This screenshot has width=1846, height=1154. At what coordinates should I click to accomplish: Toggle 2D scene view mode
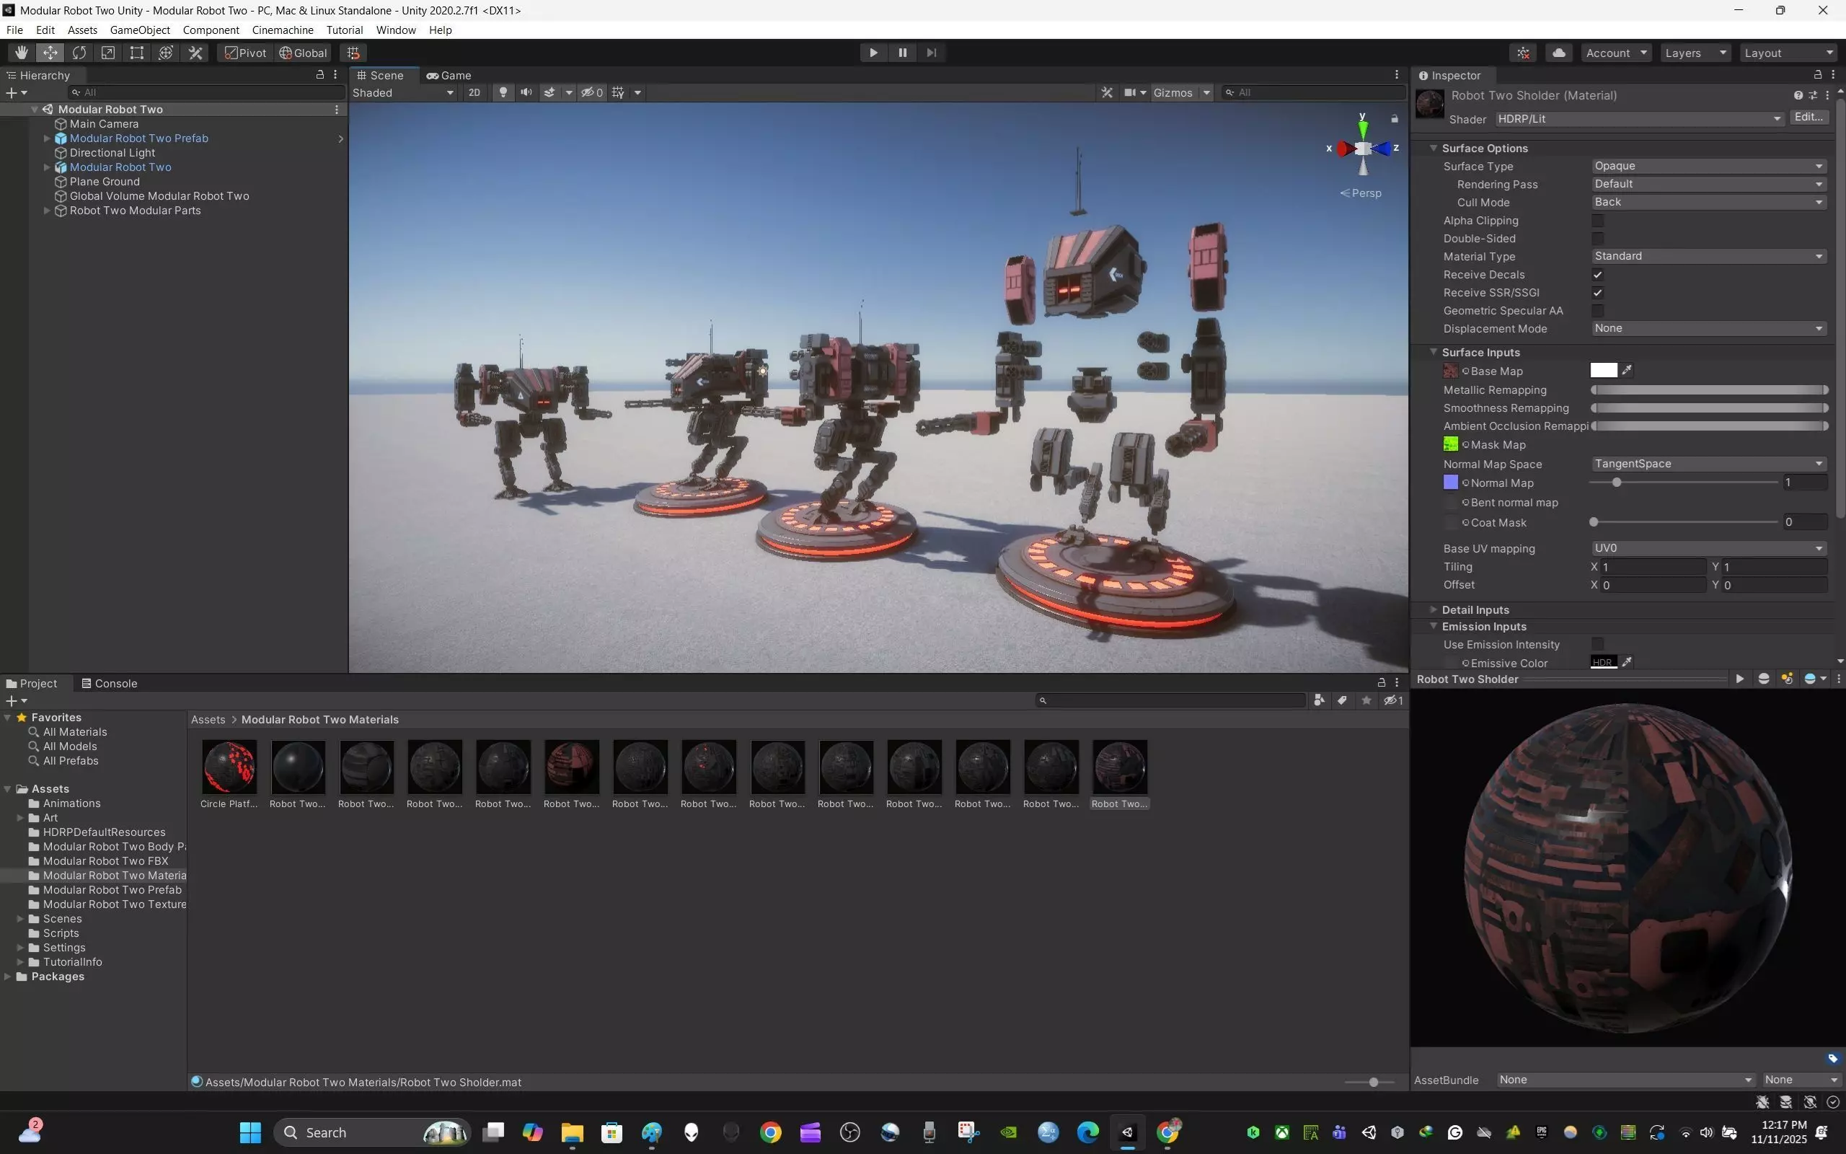(474, 92)
